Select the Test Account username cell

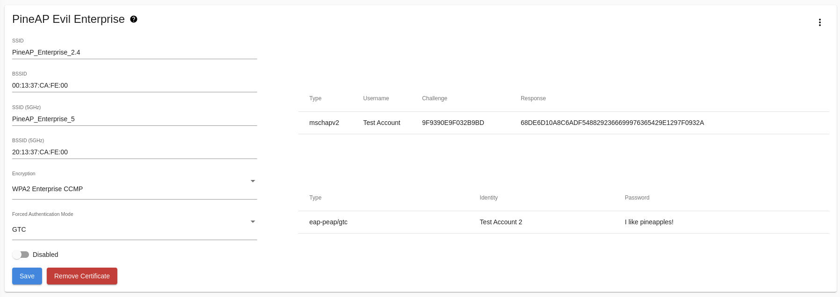pyautogui.click(x=381, y=123)
